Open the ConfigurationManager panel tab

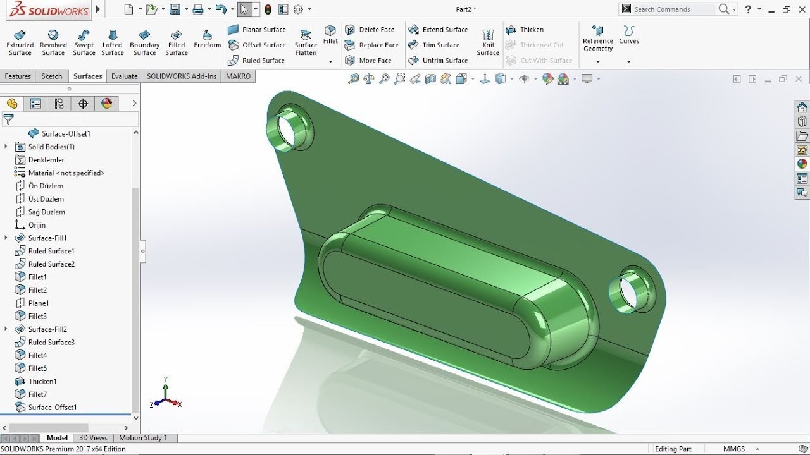coord(59,104)
